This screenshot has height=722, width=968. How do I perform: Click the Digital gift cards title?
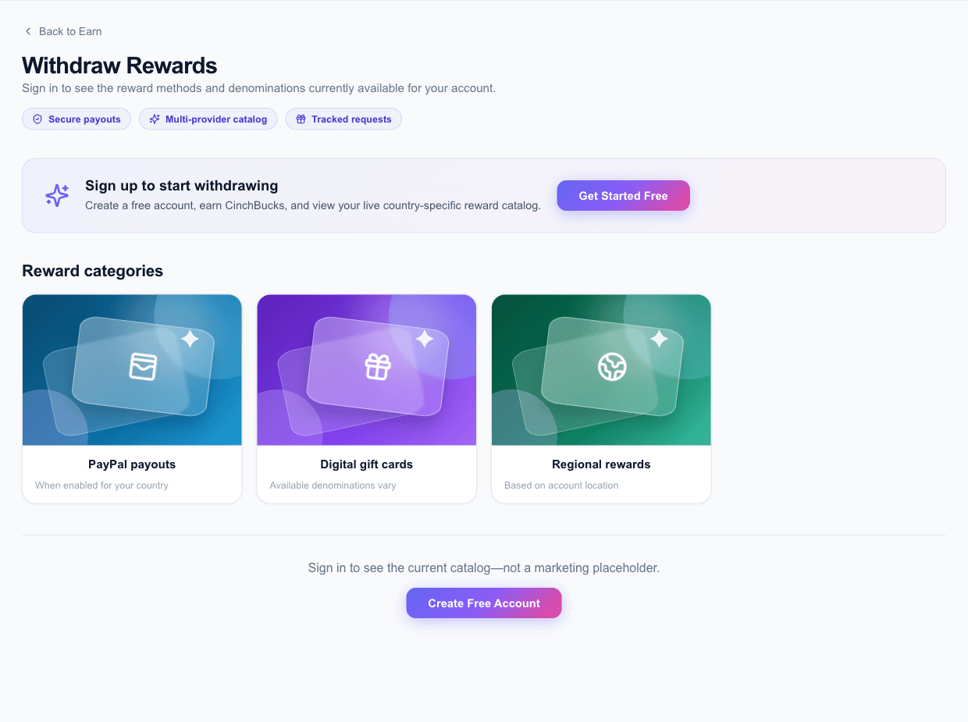(x=367, y=464)
